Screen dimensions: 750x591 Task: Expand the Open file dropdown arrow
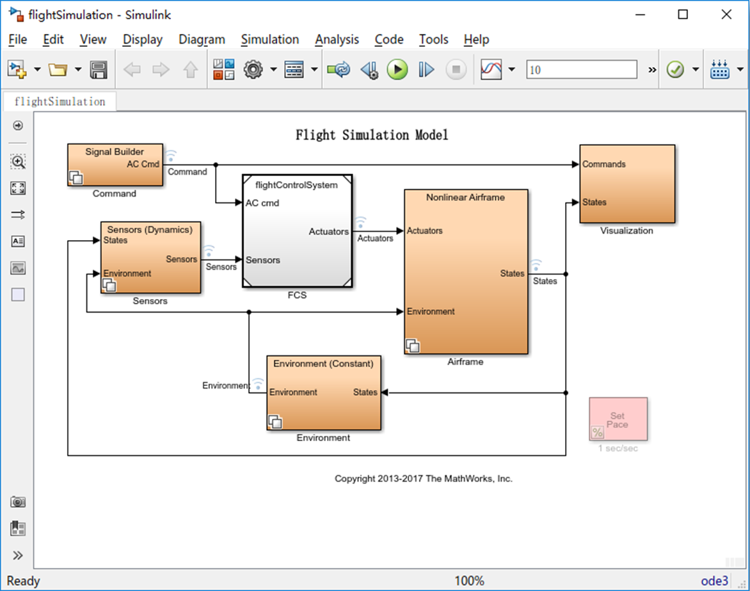pos(78,70)
